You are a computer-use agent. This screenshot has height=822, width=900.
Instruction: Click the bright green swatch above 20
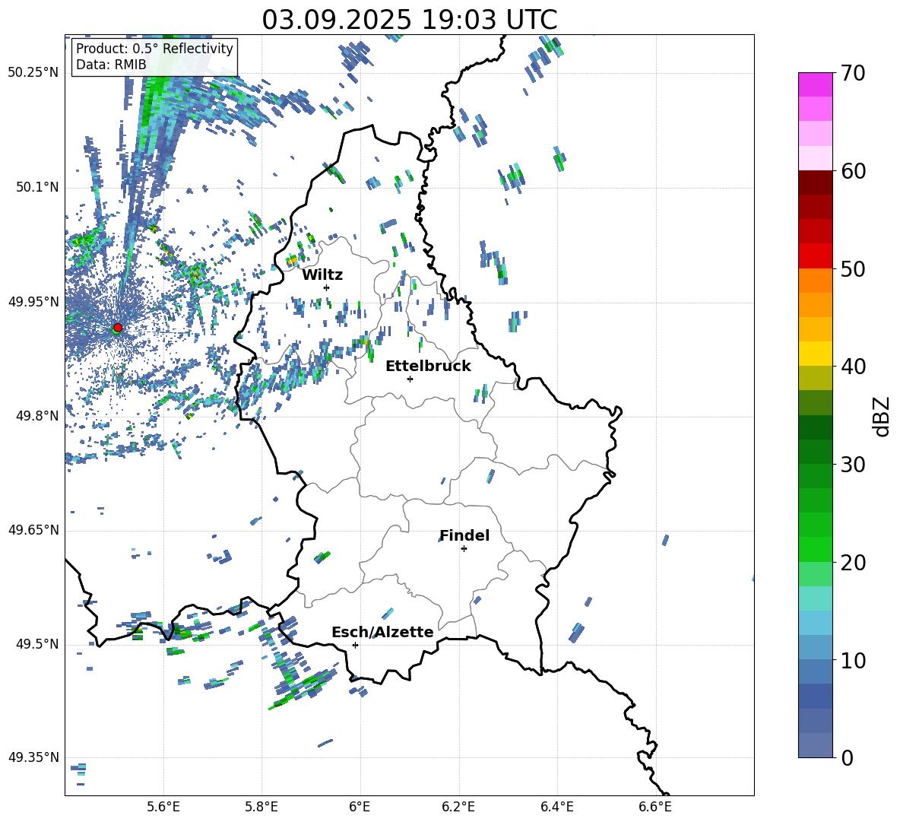(815, 549)
